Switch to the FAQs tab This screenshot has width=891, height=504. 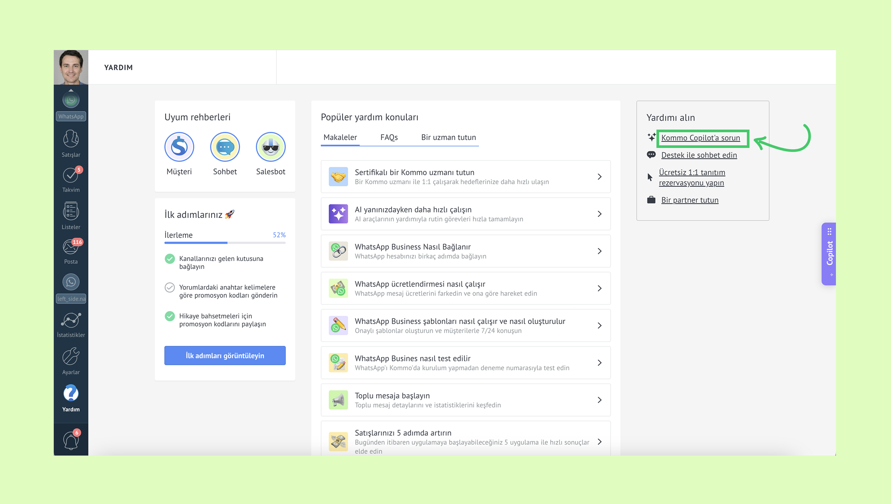pyautogui.click(x=389, y=137)
